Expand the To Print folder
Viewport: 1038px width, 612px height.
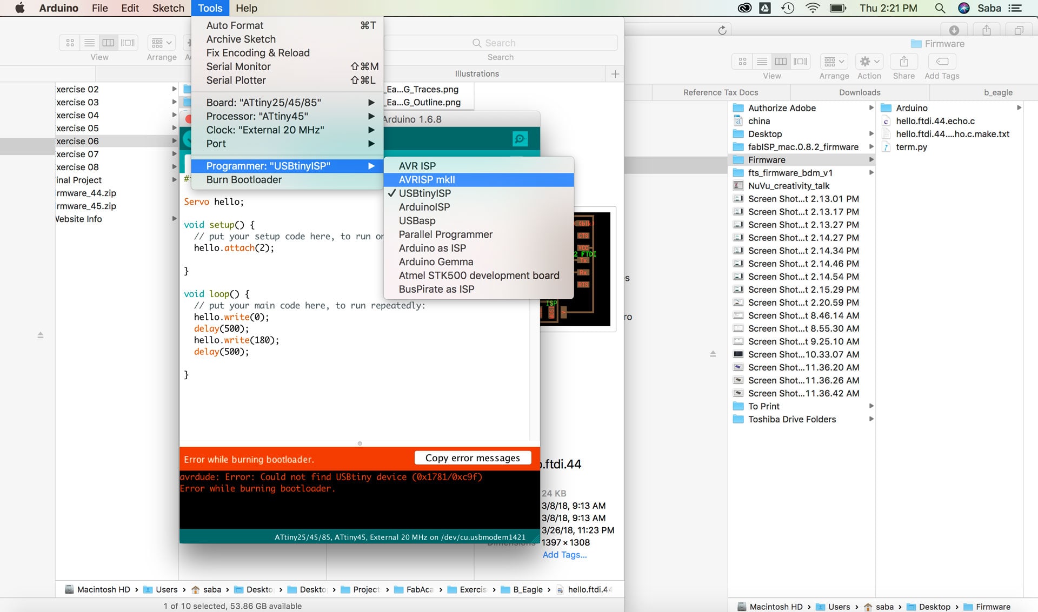[x=871, y=406]
